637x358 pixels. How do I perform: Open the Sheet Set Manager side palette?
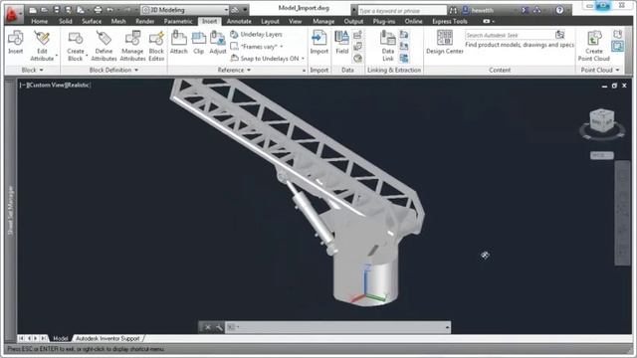pyautogui.click(x=11, y=210)
